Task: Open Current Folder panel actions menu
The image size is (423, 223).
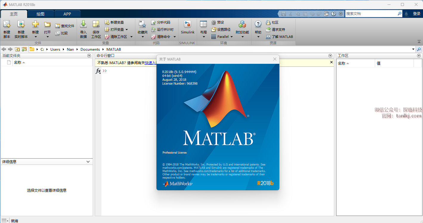Action: [x=89, y=56]
